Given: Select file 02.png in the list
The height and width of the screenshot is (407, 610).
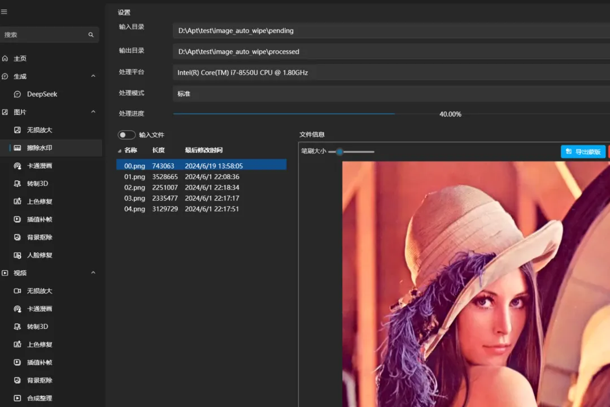Looking at the screenshot, I should (202, 187).
